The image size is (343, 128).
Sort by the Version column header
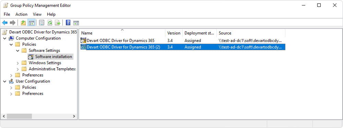coord(174,33)
